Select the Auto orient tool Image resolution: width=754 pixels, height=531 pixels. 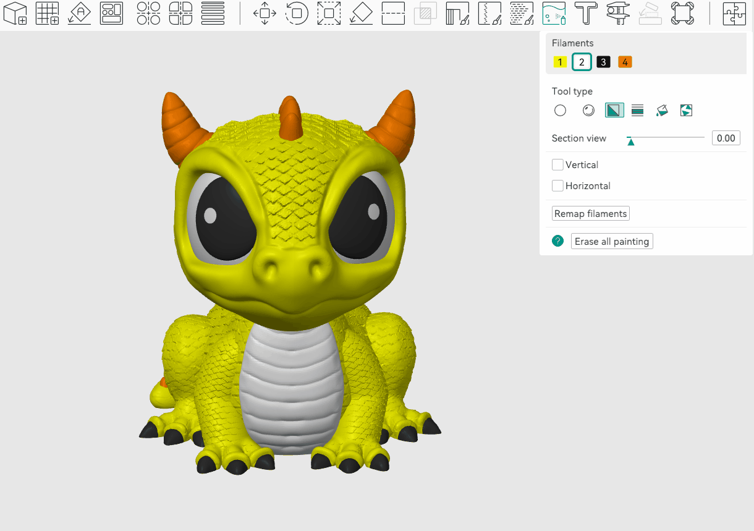coord(79,13)
